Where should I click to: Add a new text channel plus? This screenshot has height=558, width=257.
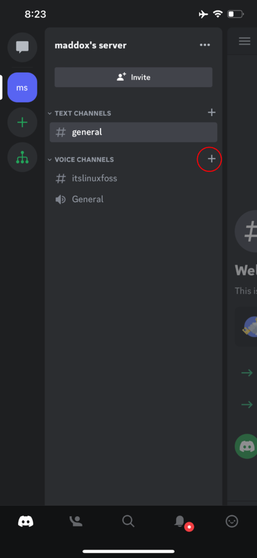[x=211, y=112]
